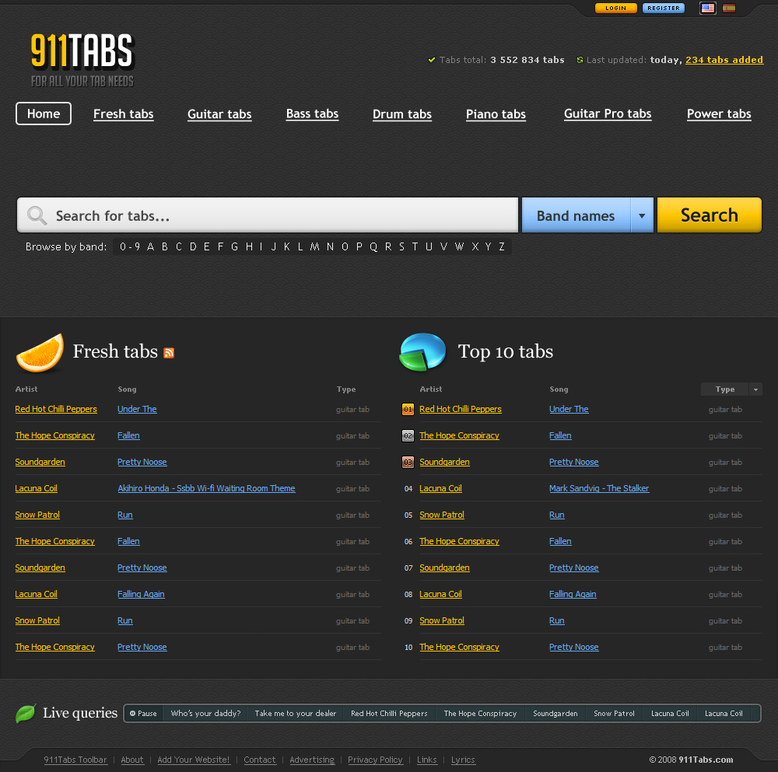The image size is (778, 772).
Task: Open Akihiro Honda Ssbb Wi-fi Waiting Room Theme
Action: pyautogui.click(x=206, y=488)
